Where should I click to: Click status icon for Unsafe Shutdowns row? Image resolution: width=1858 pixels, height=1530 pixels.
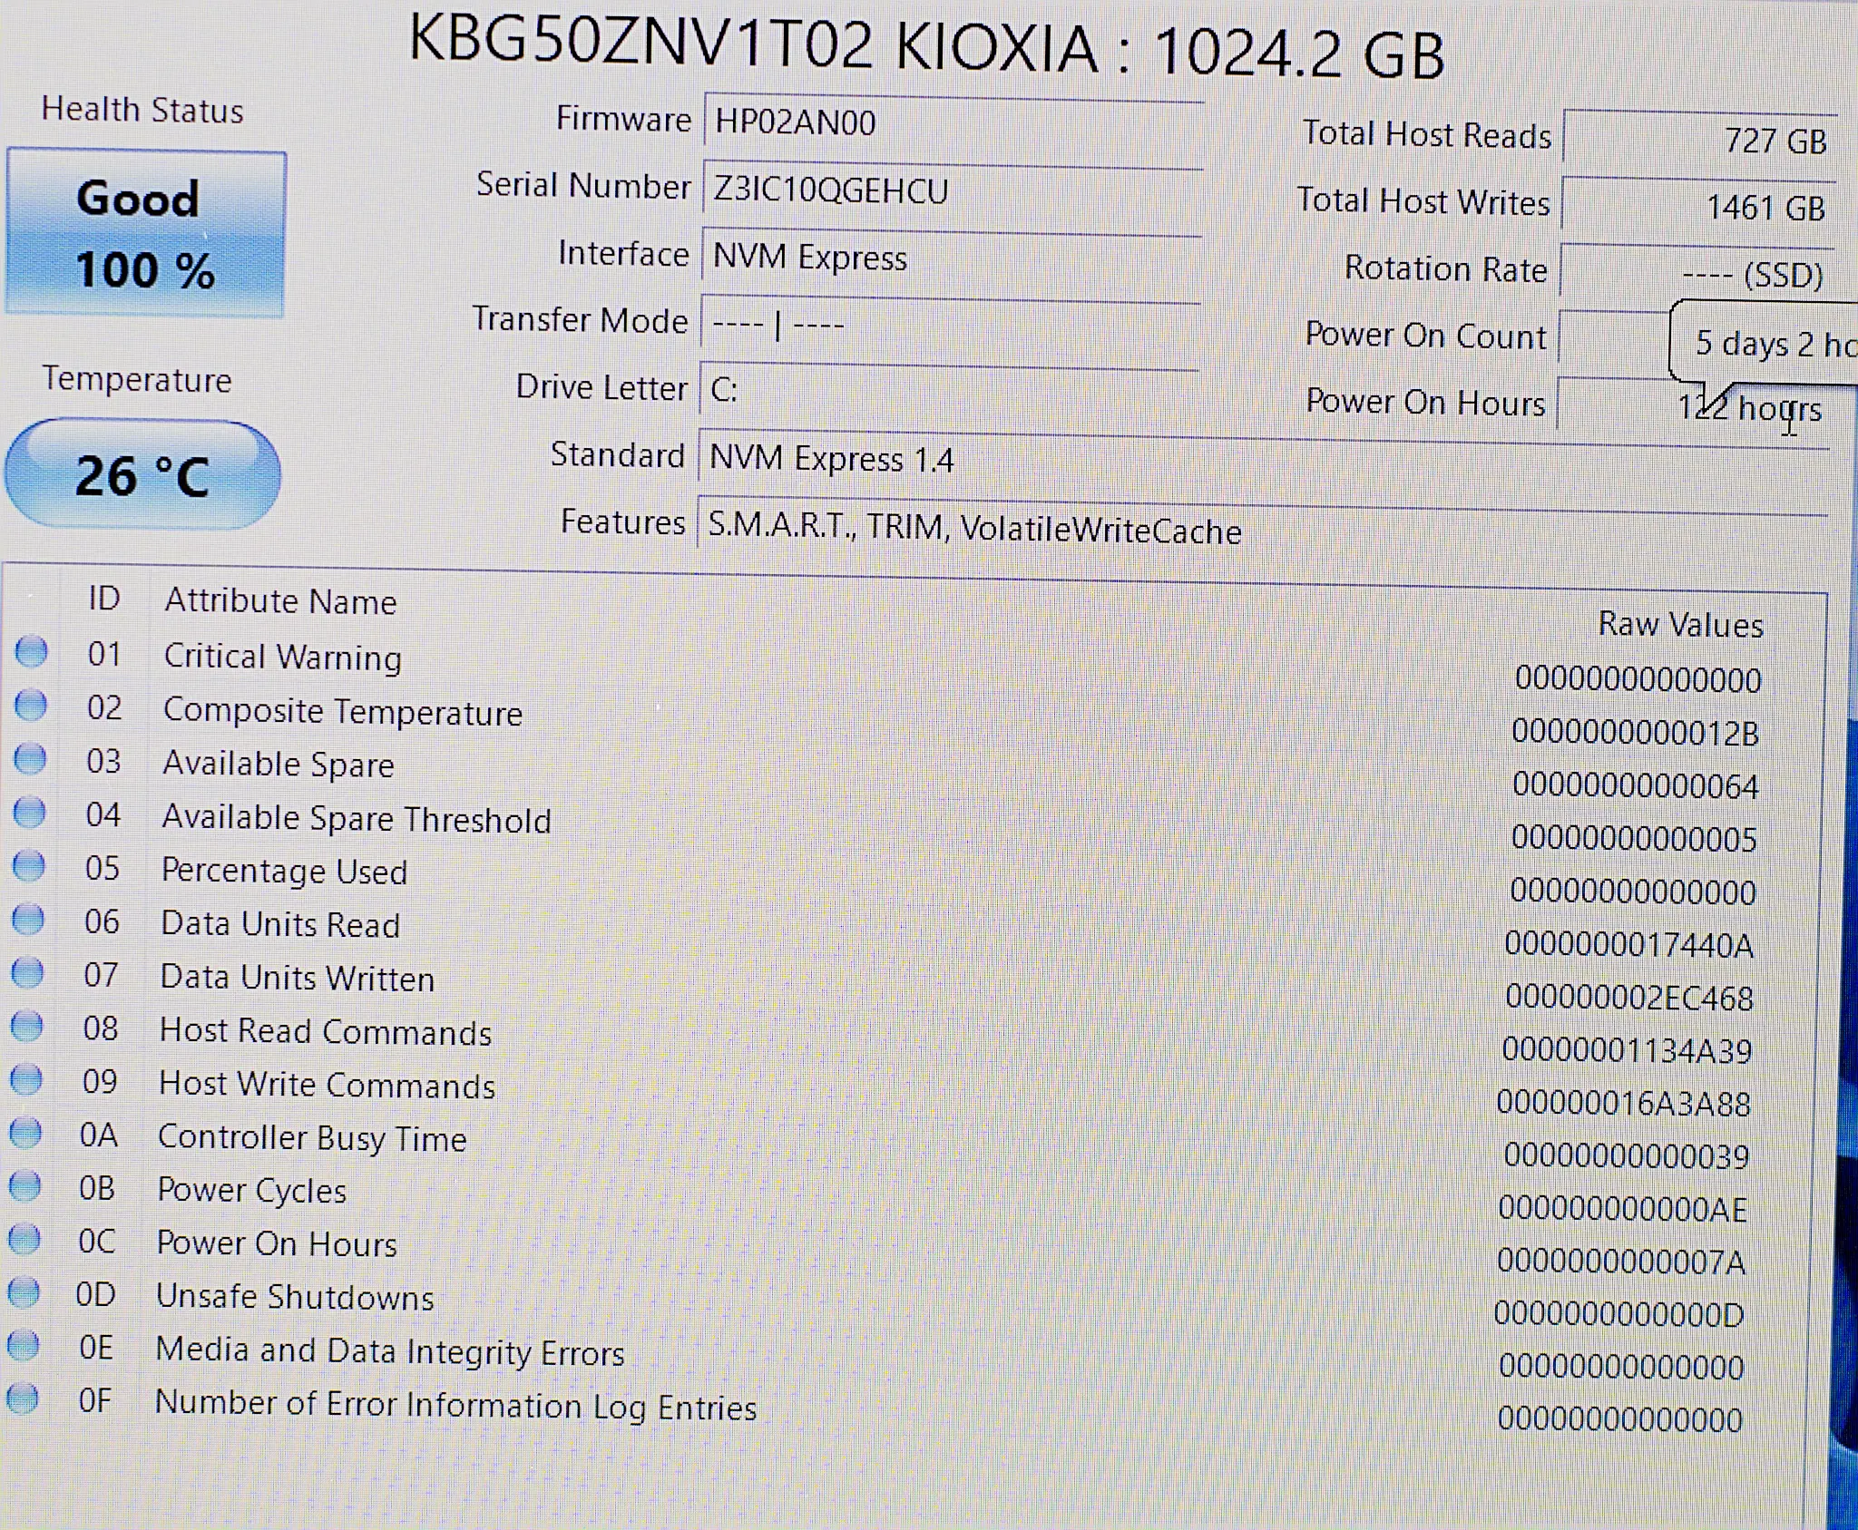(24, 1292)
